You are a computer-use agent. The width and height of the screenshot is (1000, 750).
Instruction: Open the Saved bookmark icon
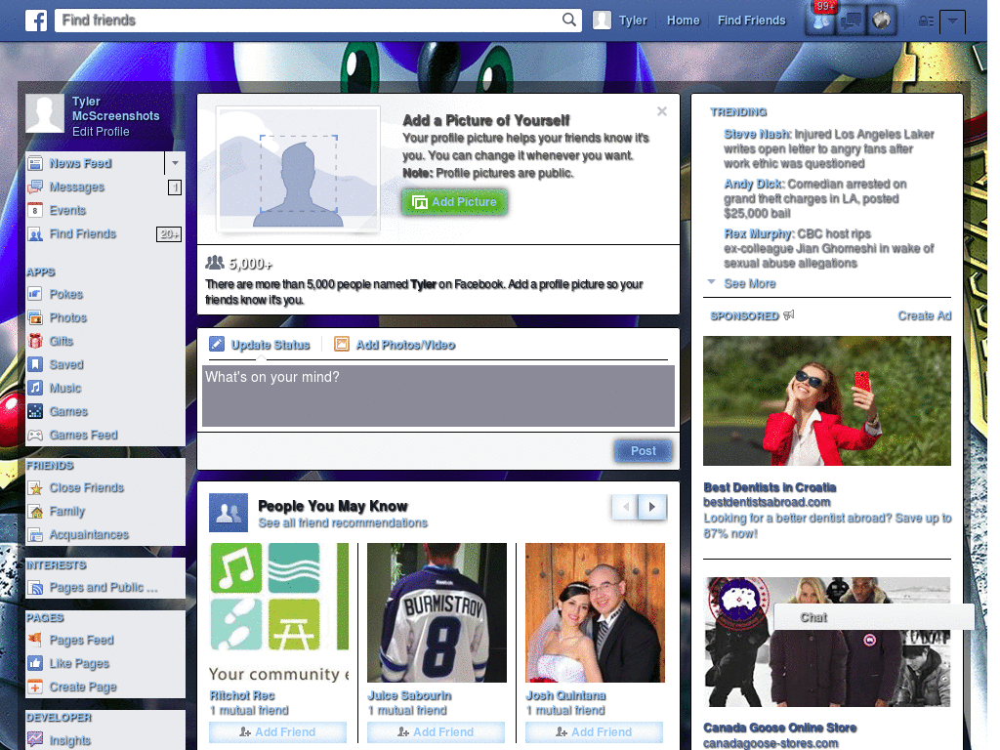(x=35, y=364)
